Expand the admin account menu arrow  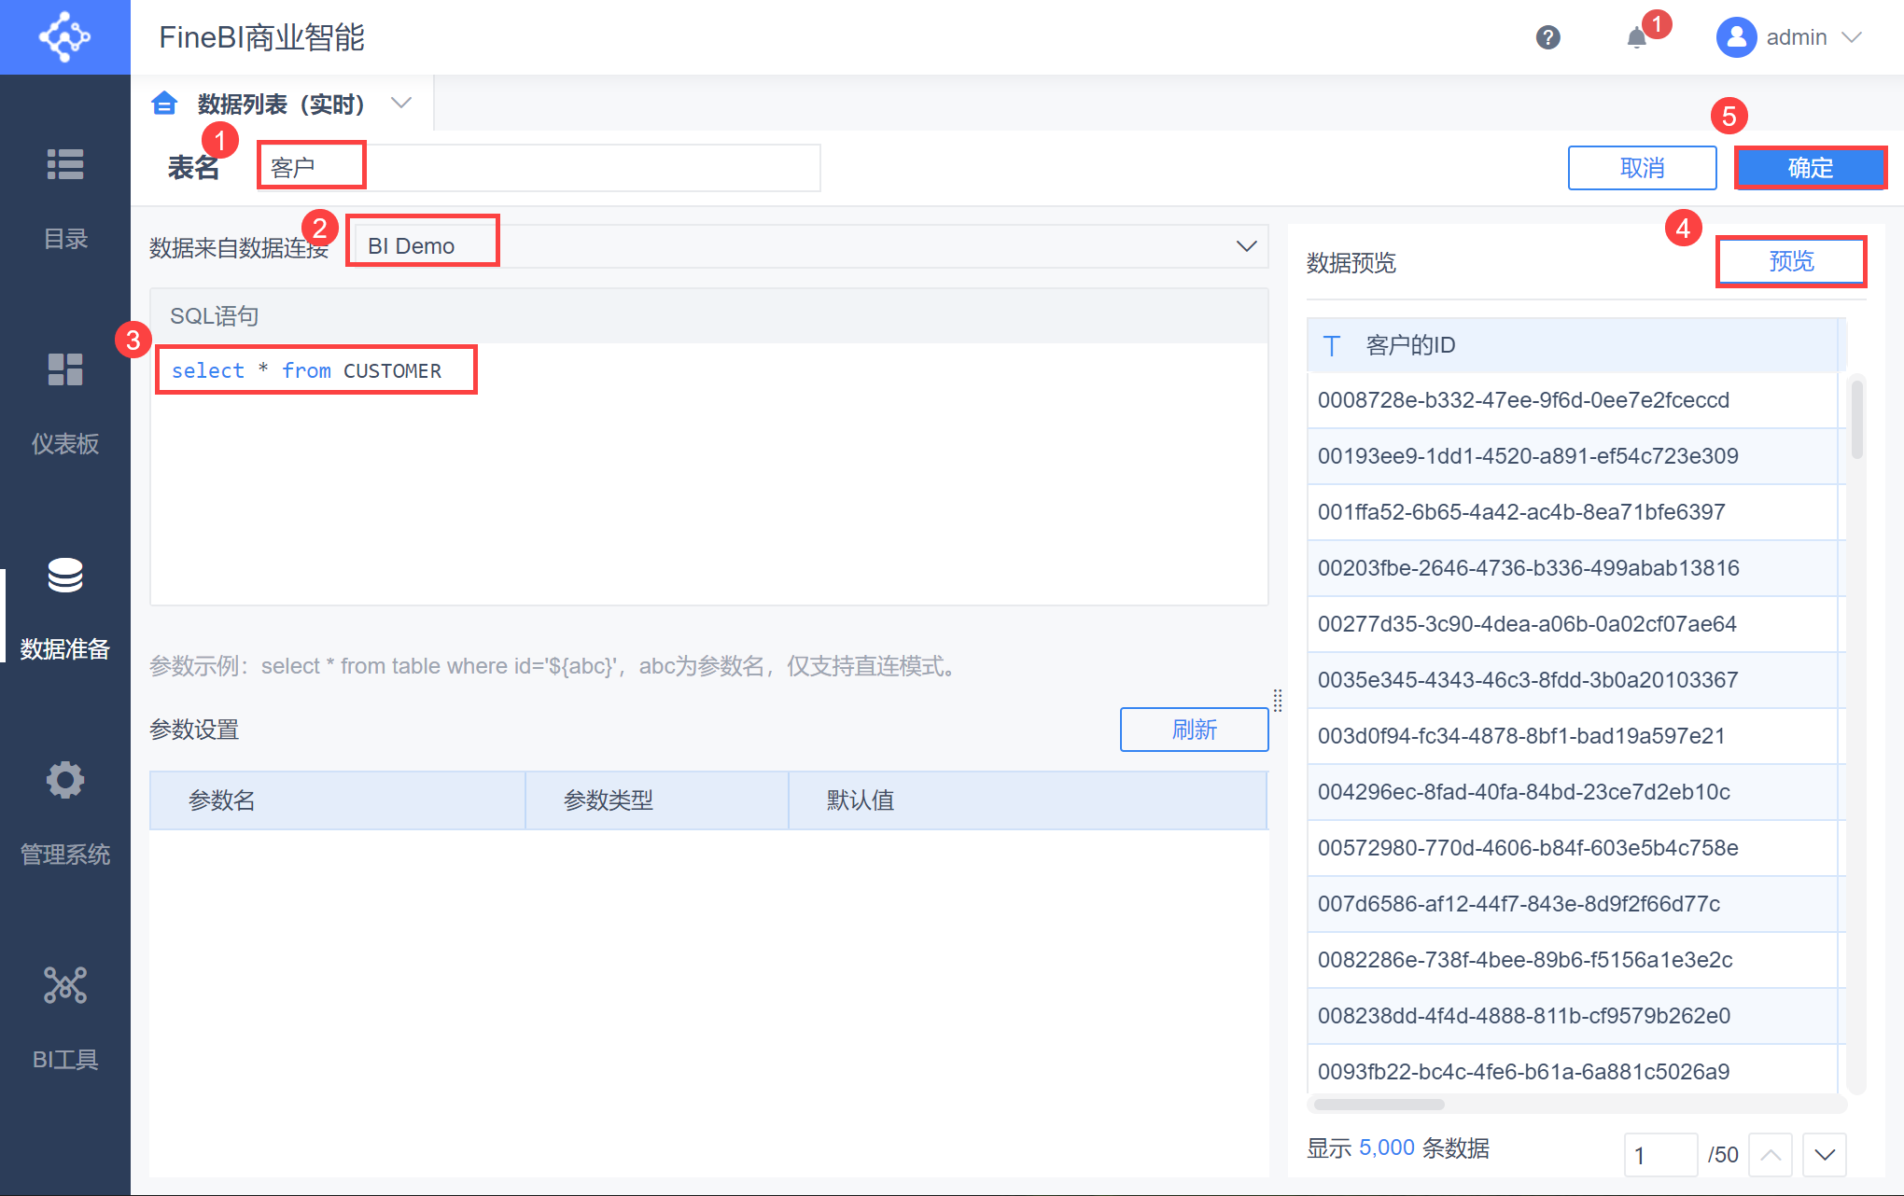click(x=1852, y=37)
